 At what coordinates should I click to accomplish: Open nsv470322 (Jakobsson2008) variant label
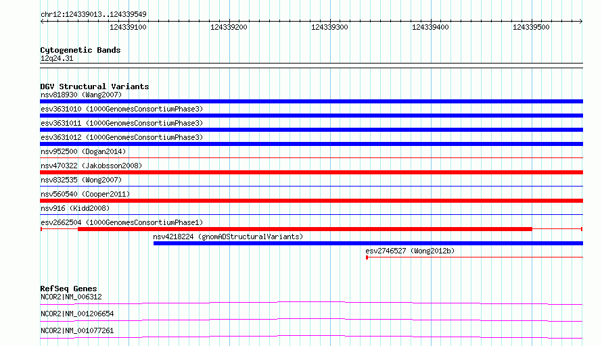click(91, 166)
